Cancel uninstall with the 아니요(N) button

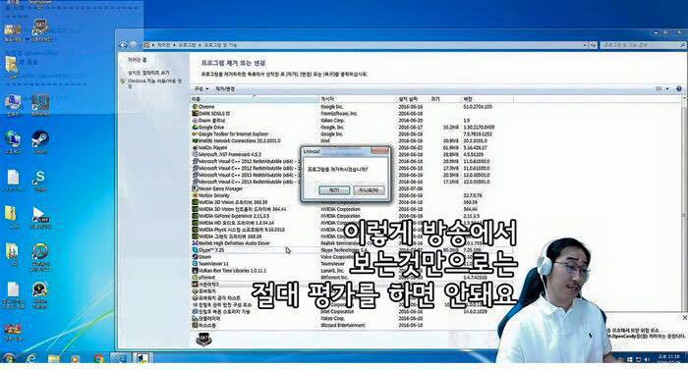click(x=369, y=190)
